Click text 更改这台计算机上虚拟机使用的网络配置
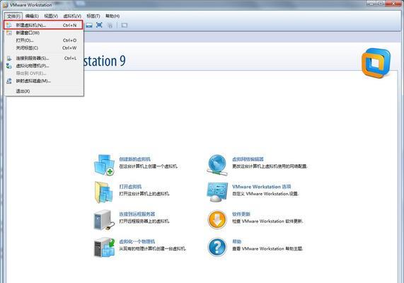Viewport: 404px width, 283px height. coord(270,166)
